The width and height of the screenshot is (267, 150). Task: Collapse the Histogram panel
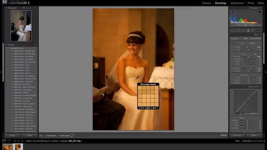tap(261, 8)
